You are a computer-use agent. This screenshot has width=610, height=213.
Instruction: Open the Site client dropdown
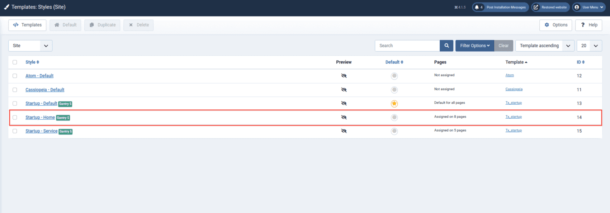[30, 46]
